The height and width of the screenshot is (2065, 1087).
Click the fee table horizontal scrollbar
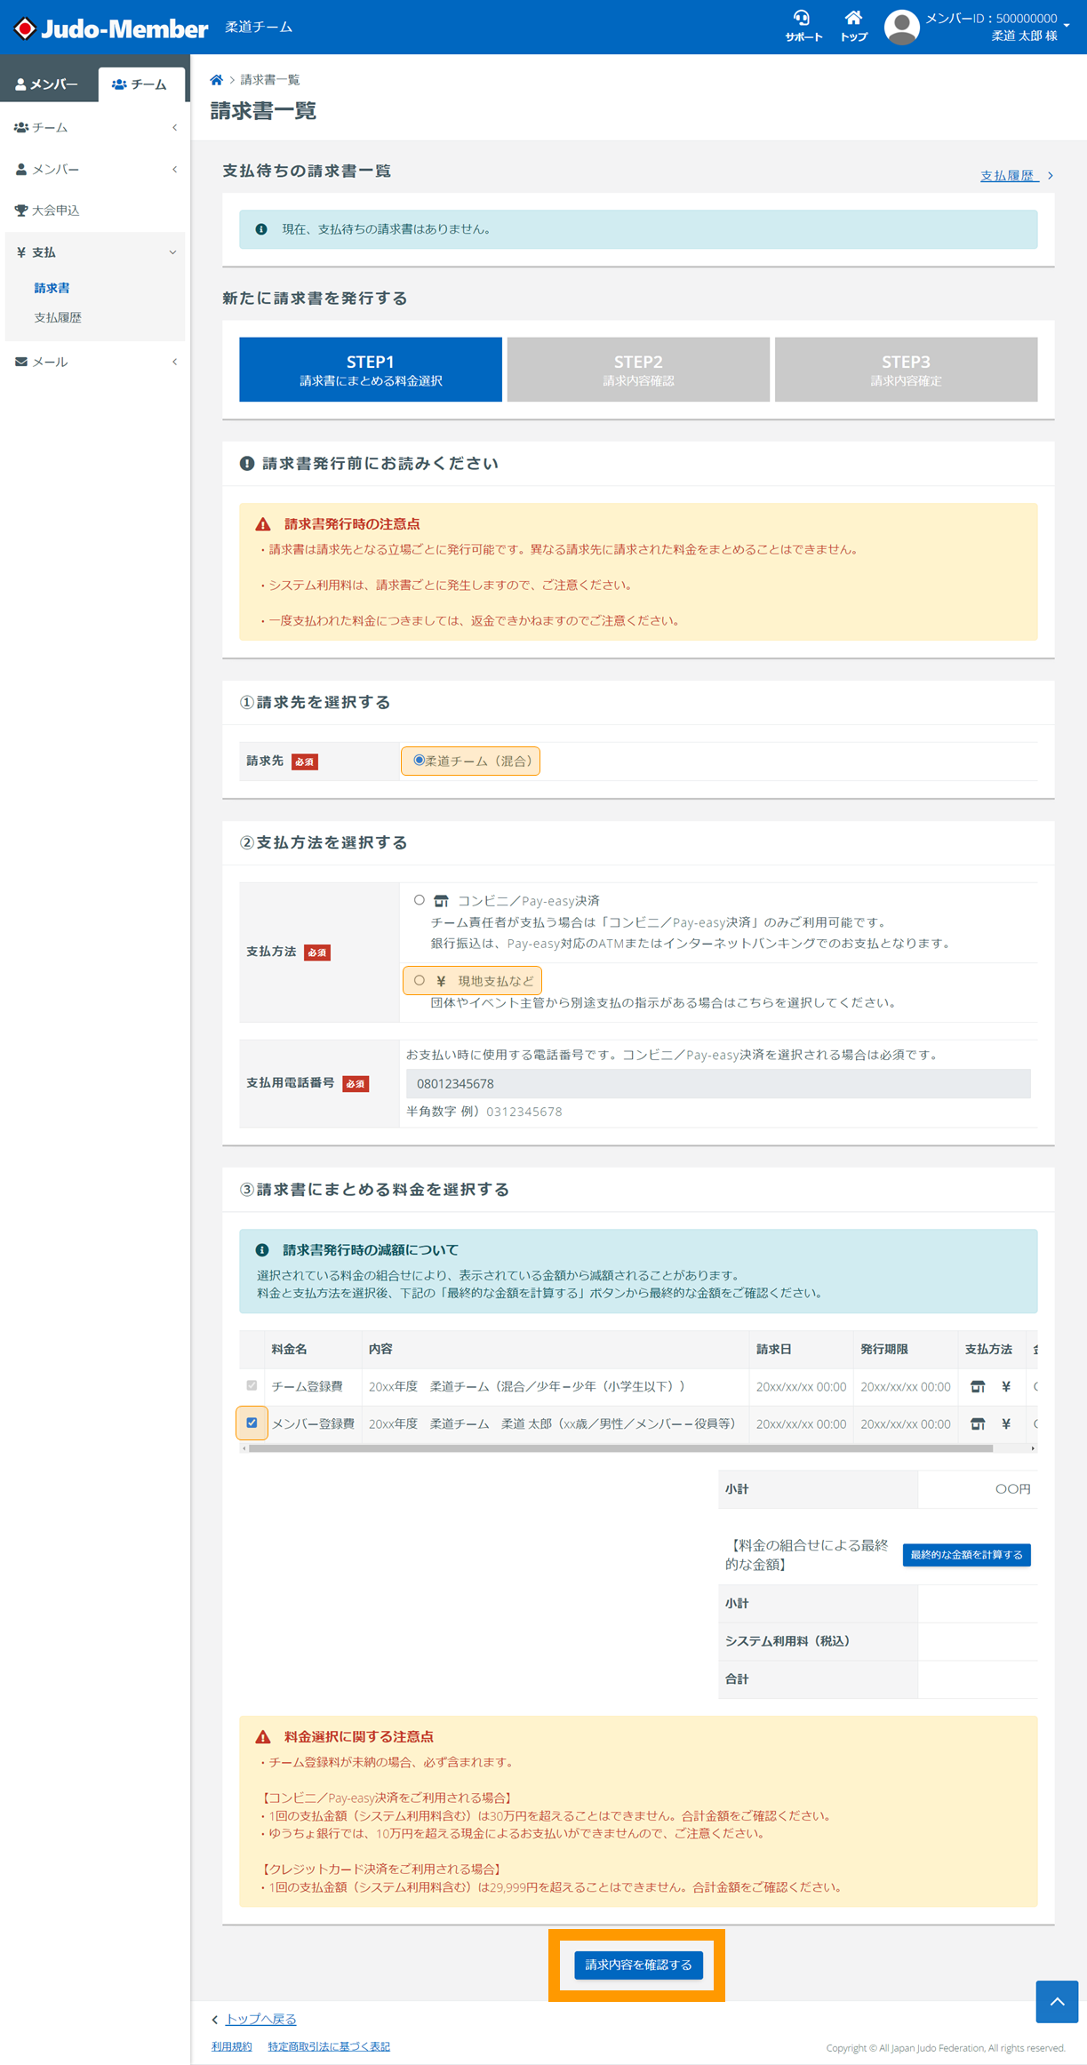click(620, 1448)
